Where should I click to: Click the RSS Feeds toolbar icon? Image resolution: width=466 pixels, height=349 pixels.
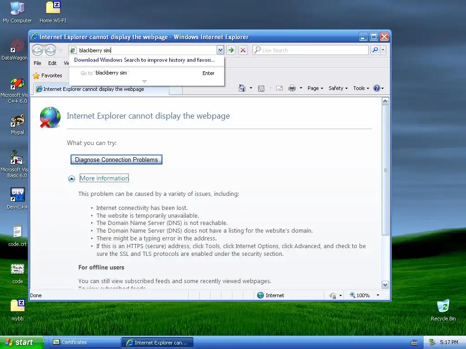click(x=261, y=89)
